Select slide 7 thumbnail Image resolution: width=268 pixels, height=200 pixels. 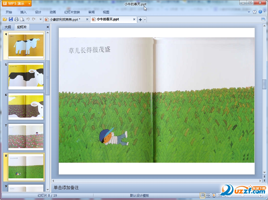[x=26, y=137]
